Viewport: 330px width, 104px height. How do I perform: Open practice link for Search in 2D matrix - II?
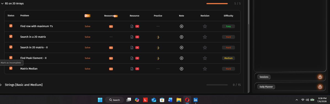158,47
